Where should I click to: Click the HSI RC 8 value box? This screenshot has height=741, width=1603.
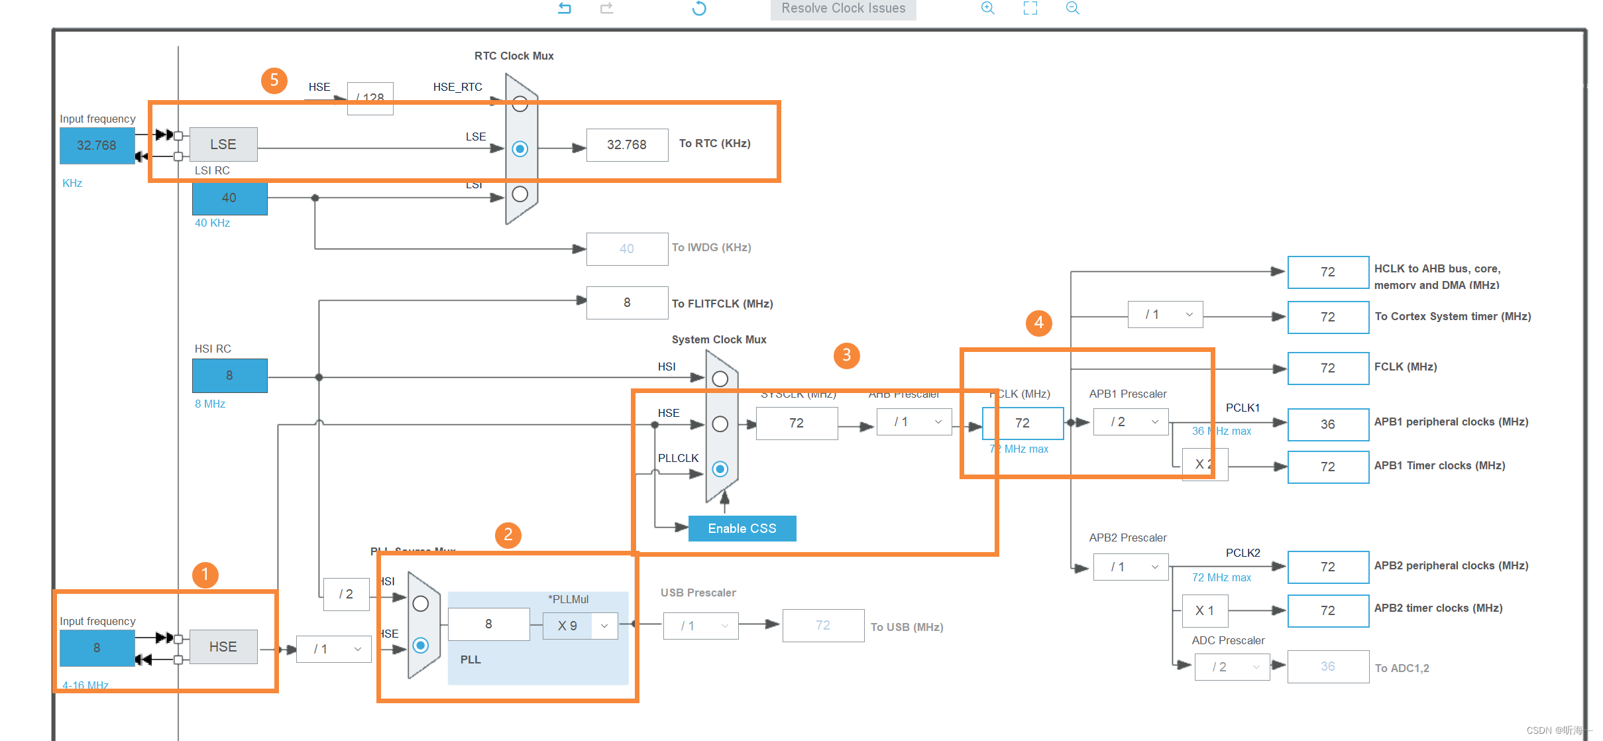click(229, 375)
